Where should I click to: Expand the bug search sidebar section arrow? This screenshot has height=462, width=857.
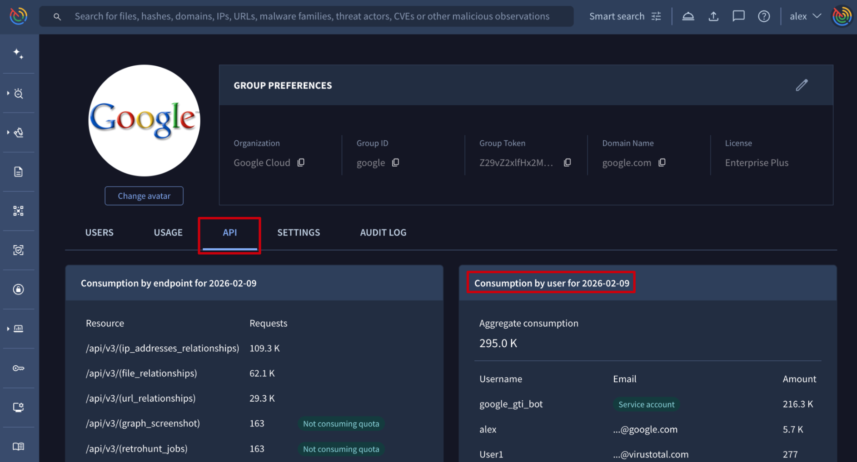coord(8,93)
